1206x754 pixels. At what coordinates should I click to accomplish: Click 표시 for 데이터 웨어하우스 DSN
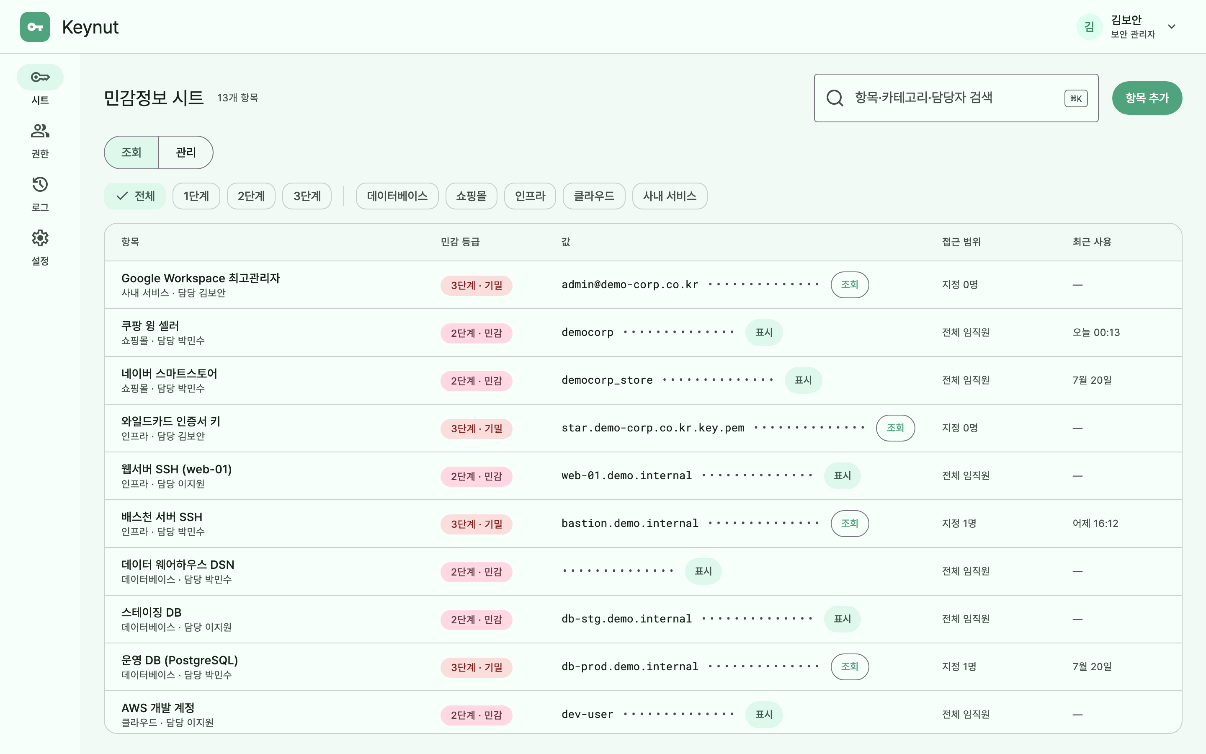tap(703, 571)
